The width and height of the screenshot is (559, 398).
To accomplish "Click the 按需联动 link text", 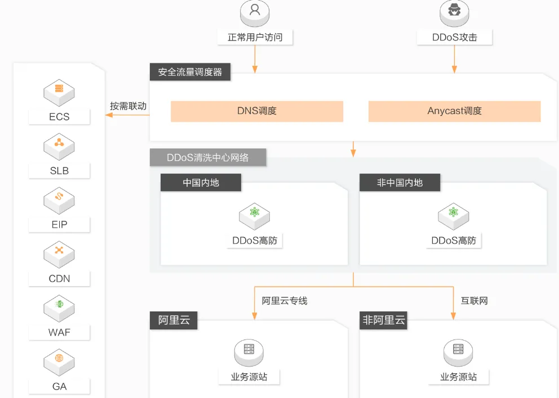I will (127, 106).
